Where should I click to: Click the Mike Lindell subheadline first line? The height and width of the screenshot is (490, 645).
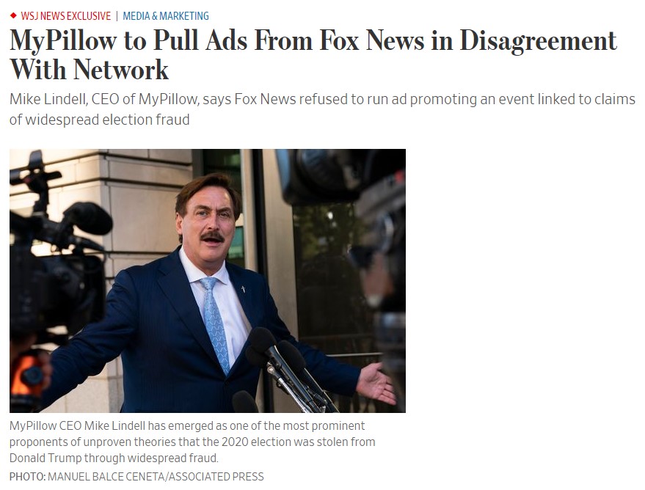(322, 99)
